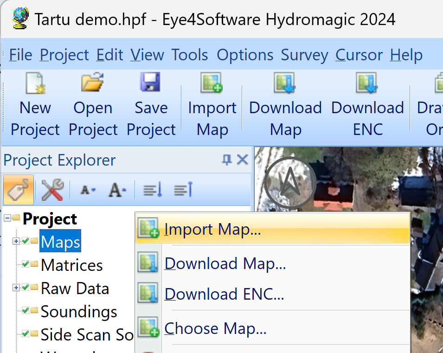This screenshot has height=353, width=443.
Task: Expand the Raw Data tree node
Action: pos(16,288)
